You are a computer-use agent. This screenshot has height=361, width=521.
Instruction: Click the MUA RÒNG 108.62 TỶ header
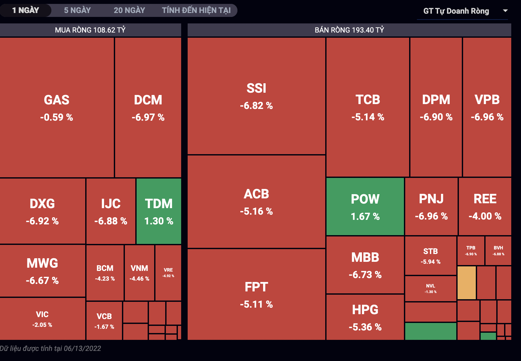coord(90,30)
